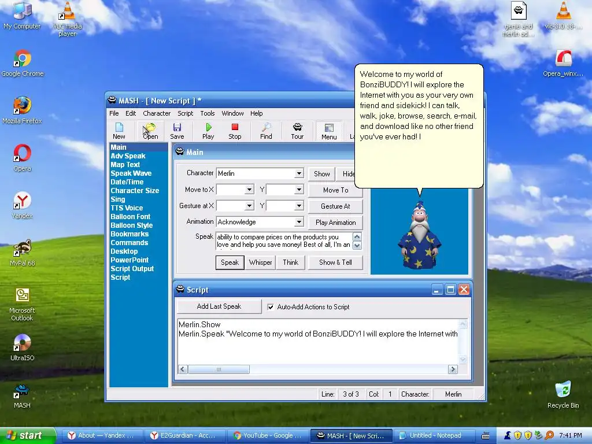Launch MASH desktop shortcut
The height and width of the screenshot is (444, 592).
[22, 395]
